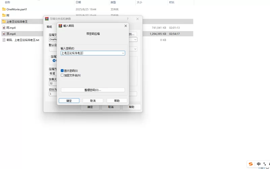Sort by the 名称 column header
The image size is (270, 169).
(x=7, y=2)
